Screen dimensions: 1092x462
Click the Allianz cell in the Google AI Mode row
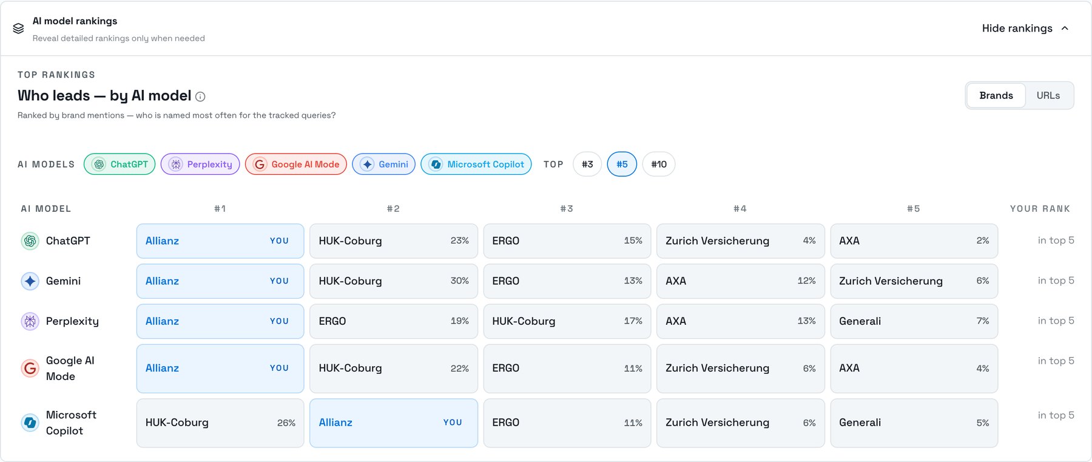(x=220, y=369)
